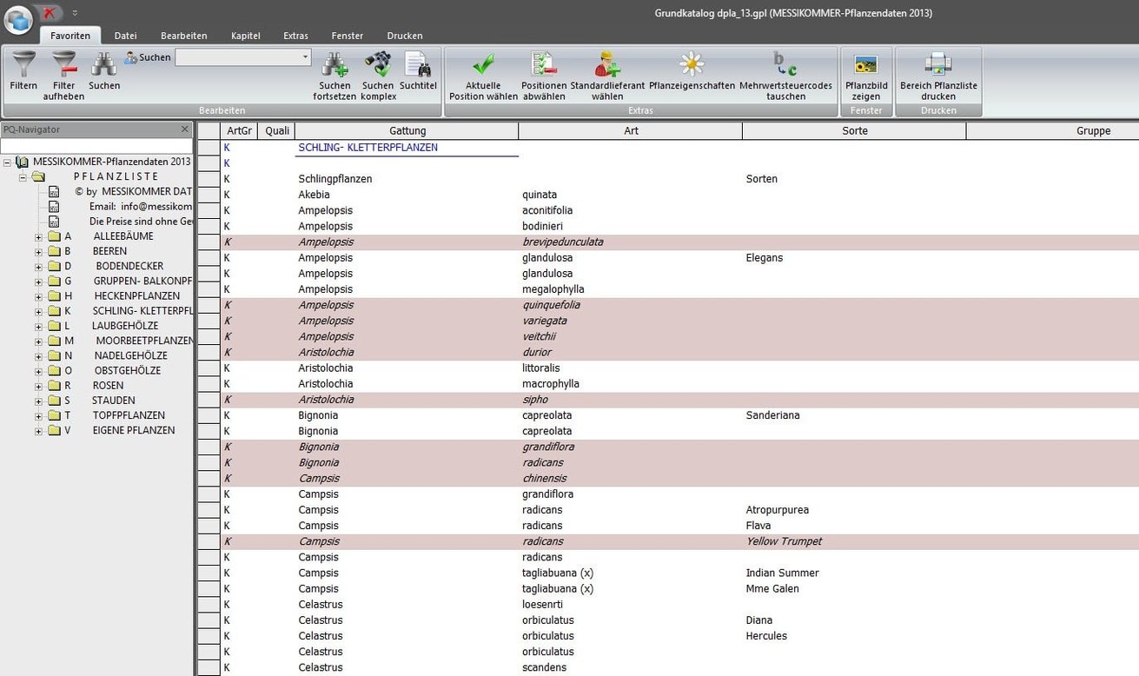Expand the R ROSEN folder

pos(38,386)
